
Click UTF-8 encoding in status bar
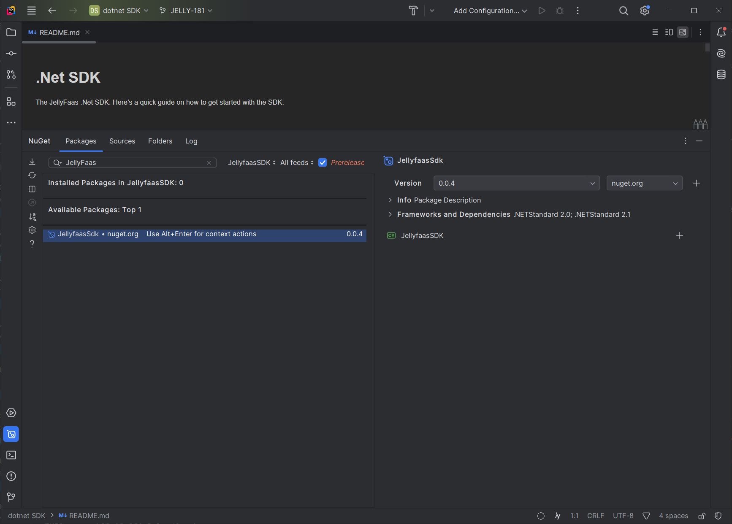(623, 516)
